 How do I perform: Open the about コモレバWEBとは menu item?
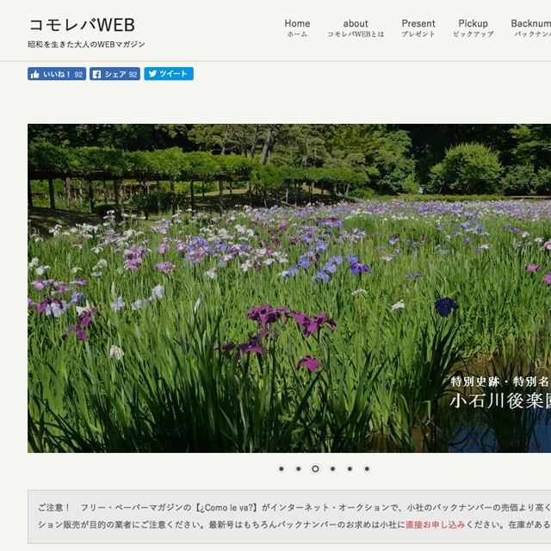point(356,28)
